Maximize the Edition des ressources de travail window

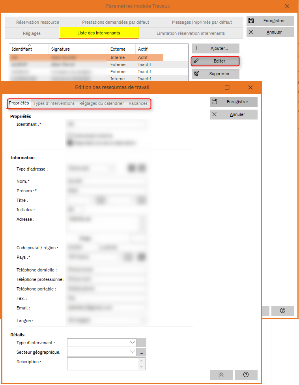click(227, 88)
